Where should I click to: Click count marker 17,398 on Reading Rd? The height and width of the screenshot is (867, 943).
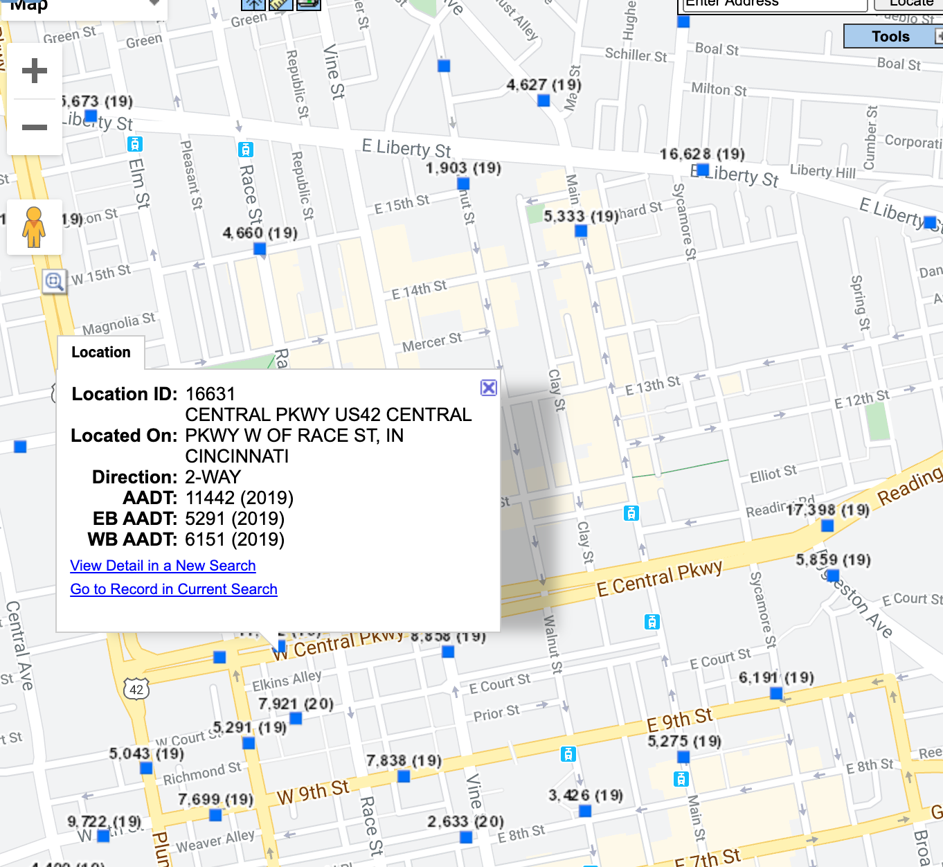827,526
